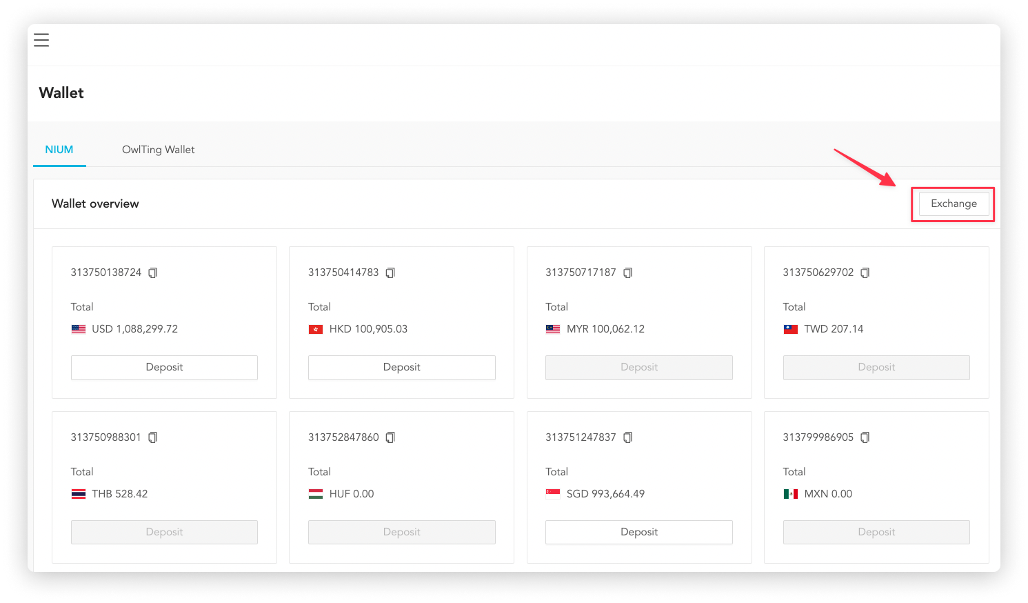Click the Wallet page title
The image size is (1028, 603).
coord(61,93)
